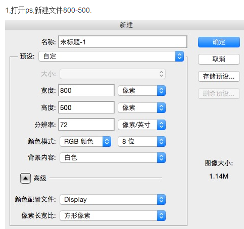
Task: Open the 背景内容 白色 dropdown
Action: (113, 158)
